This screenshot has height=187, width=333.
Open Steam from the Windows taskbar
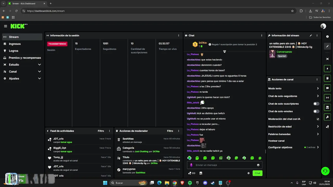pyautogui.click(x=213, y=183)
